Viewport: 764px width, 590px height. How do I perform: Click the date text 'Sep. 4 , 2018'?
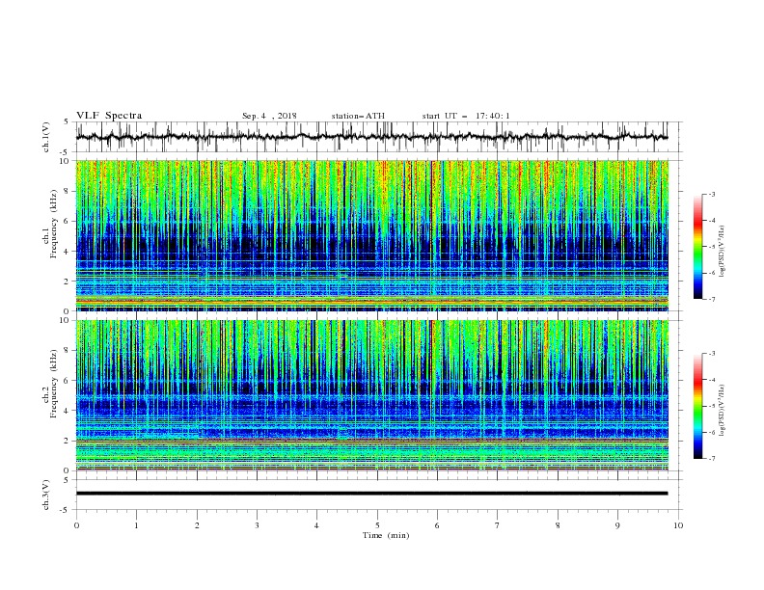269,116
